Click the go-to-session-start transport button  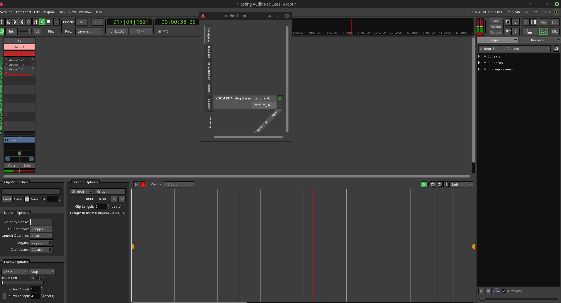15,22
